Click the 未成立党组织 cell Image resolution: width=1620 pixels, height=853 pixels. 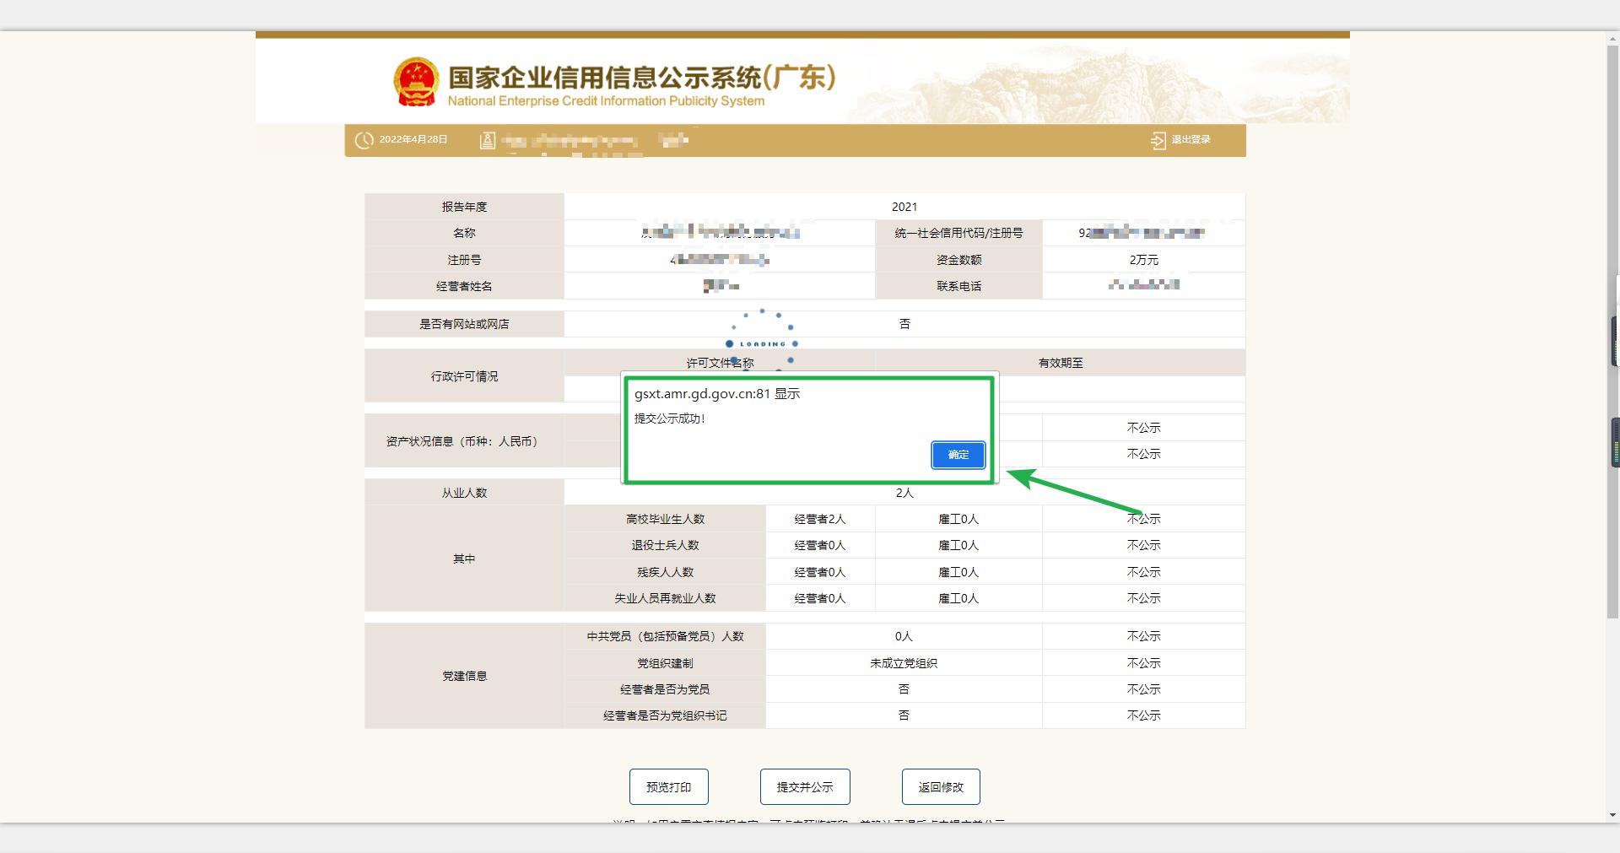903,662
